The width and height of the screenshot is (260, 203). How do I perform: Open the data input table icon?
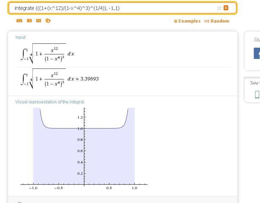click(x=38, y=21)
